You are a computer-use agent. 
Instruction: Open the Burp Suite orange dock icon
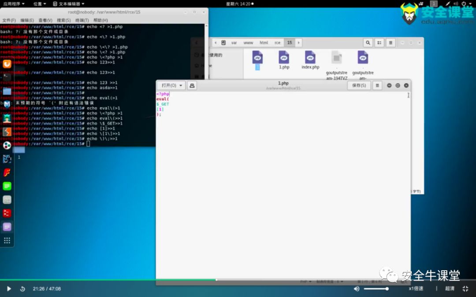pyautogui.click(x=7, y=132)
